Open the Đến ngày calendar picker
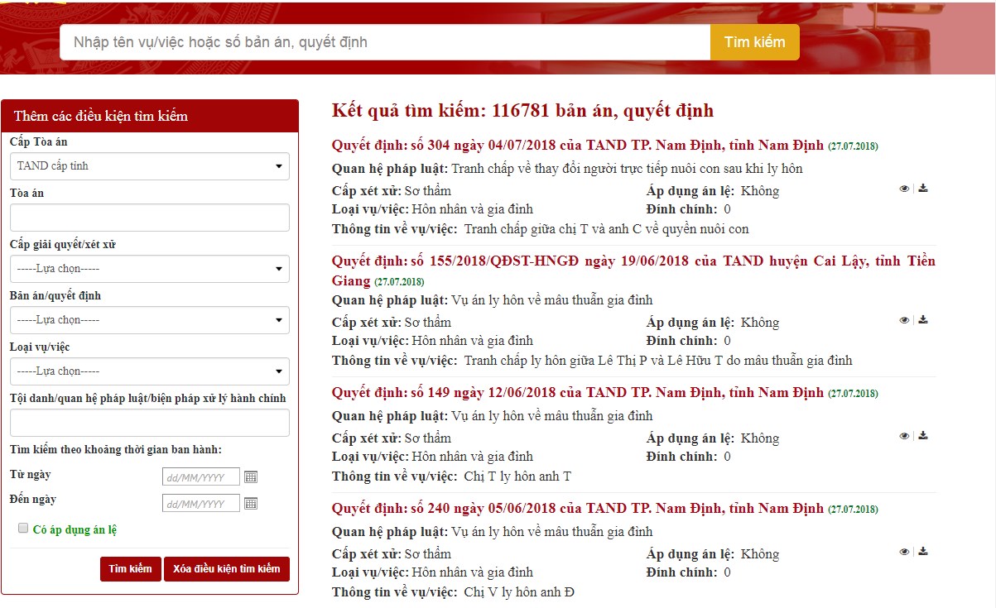 tap(251, 504)
